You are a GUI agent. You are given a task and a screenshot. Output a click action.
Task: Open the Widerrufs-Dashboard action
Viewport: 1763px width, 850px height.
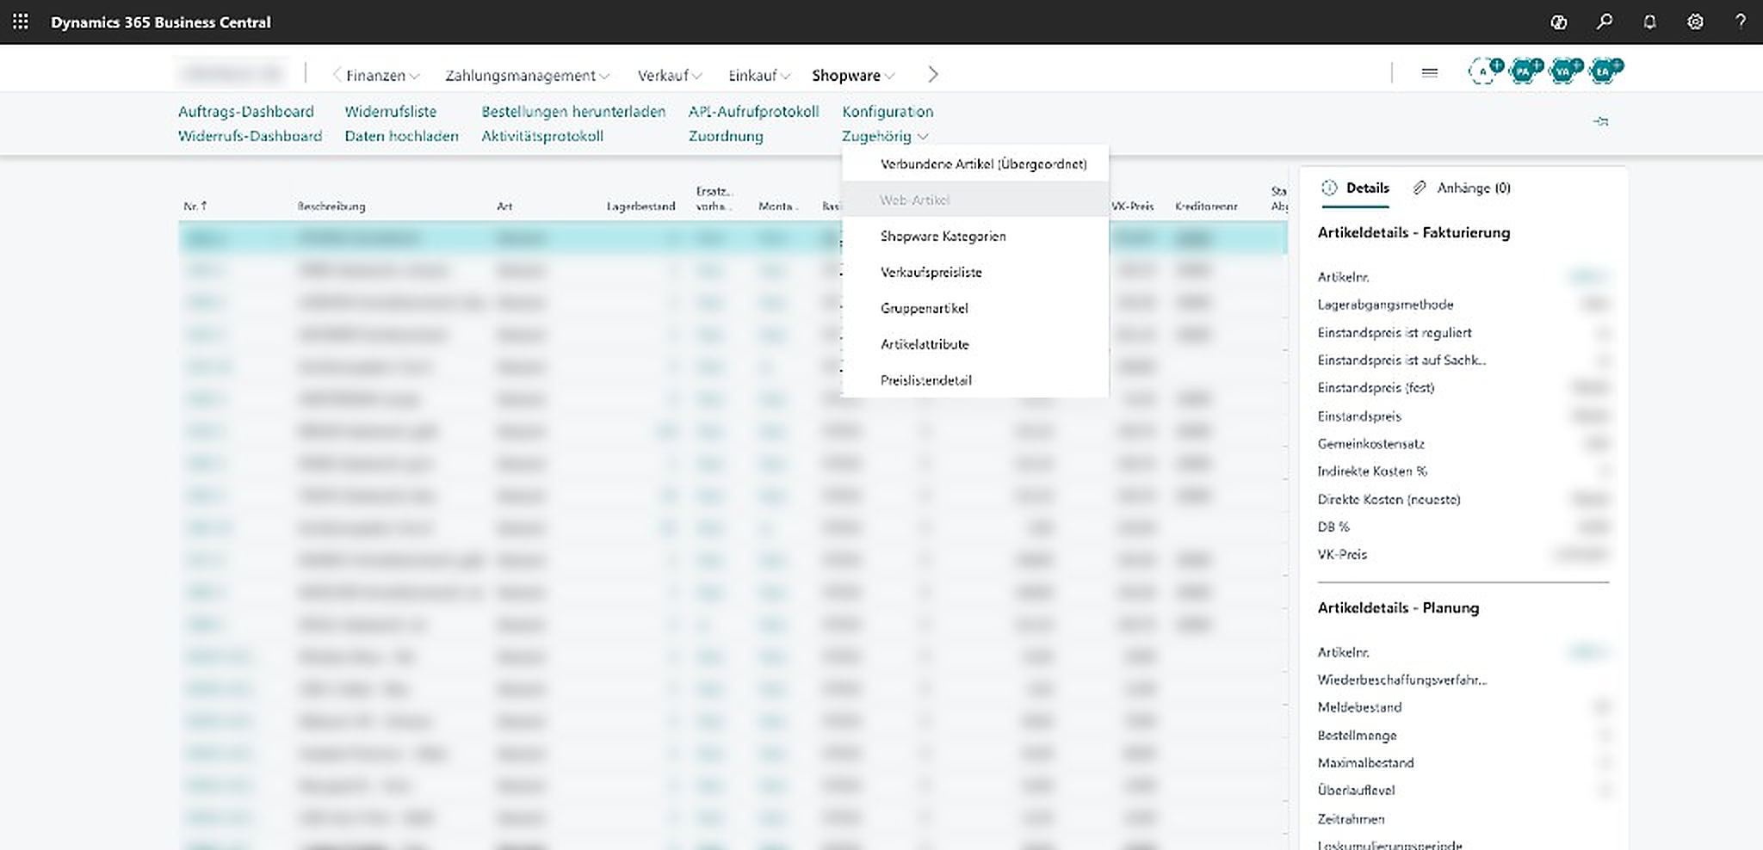250,136
